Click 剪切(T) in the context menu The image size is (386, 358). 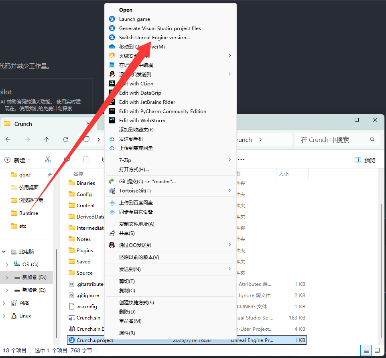click(x=127, y=281)
